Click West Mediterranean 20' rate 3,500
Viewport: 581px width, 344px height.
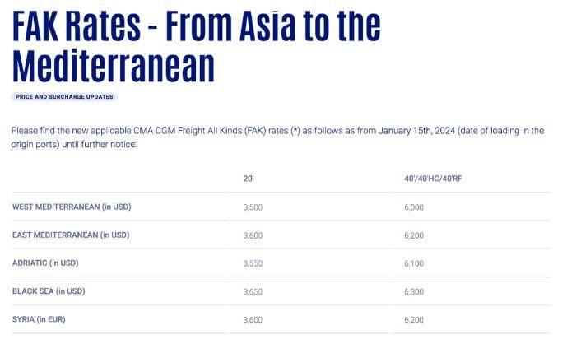[253, 207]
